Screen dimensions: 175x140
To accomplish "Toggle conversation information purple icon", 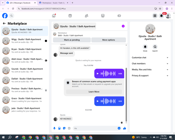I will pos(123,26).
